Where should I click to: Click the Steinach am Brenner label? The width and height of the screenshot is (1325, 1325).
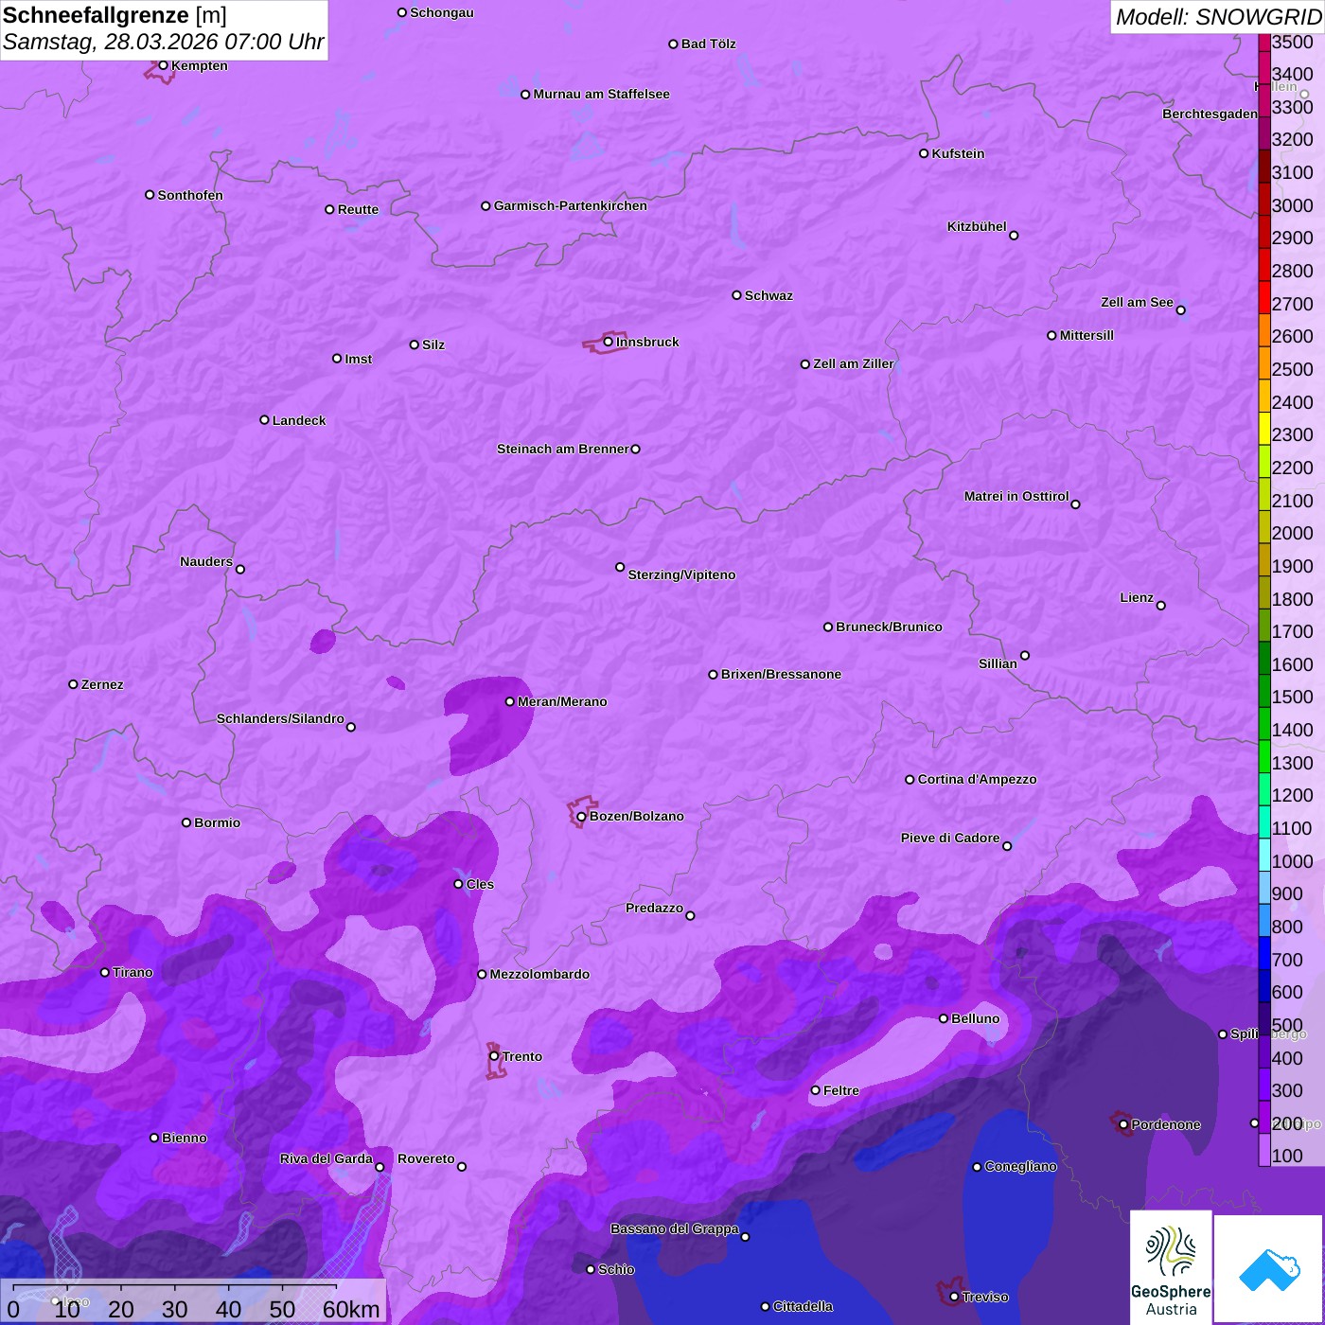point(563,449)
